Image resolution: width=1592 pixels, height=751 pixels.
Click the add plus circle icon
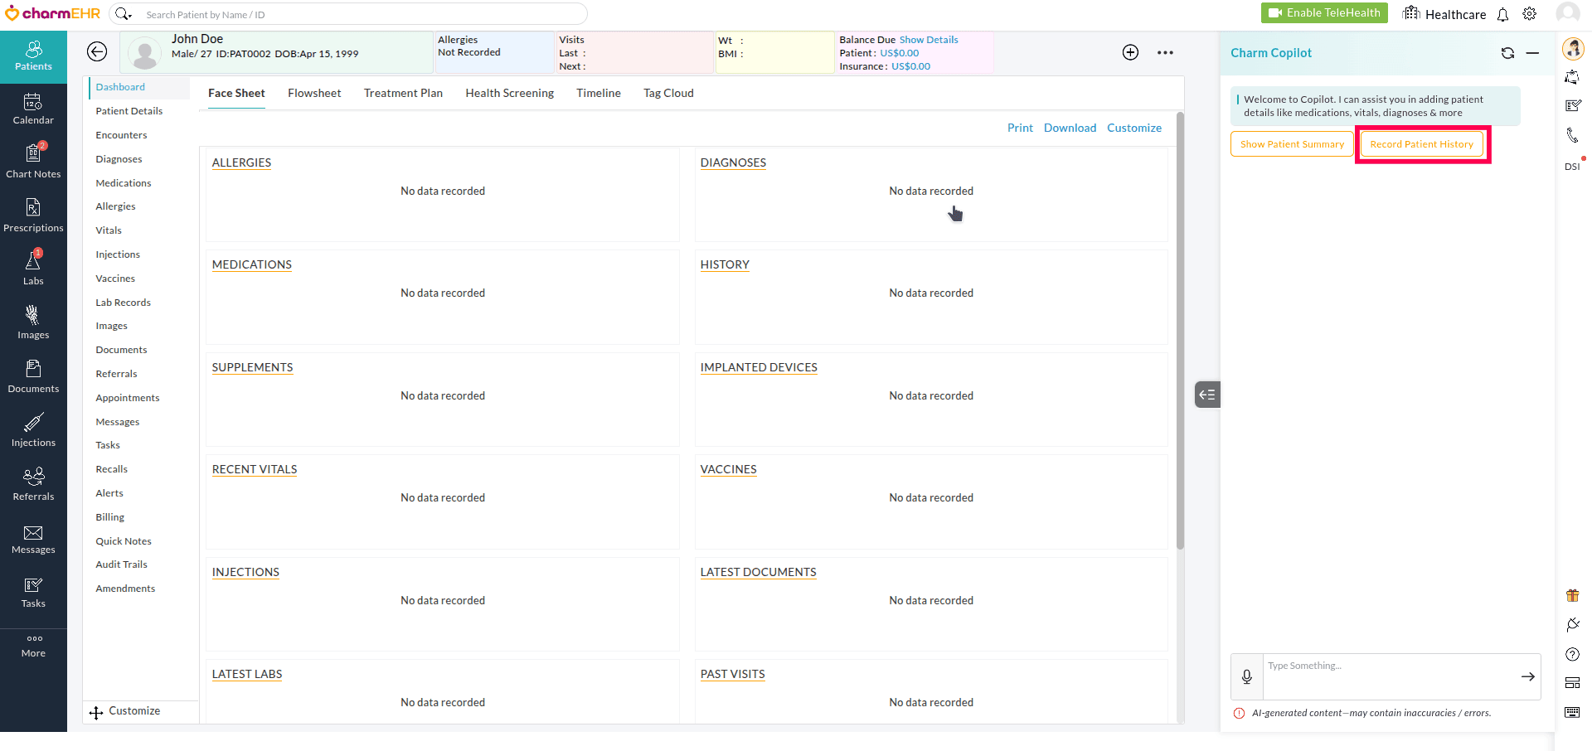click(x=1130, y=52)
